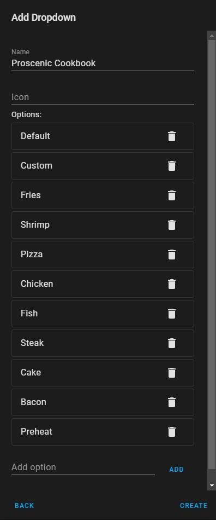Click the trash icon beside Fish
The width and height of the screenshot is (216, 520).
pos(172,314)
